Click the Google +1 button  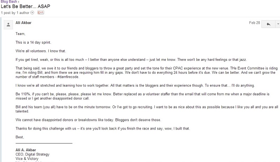click(x=41, y=13)
